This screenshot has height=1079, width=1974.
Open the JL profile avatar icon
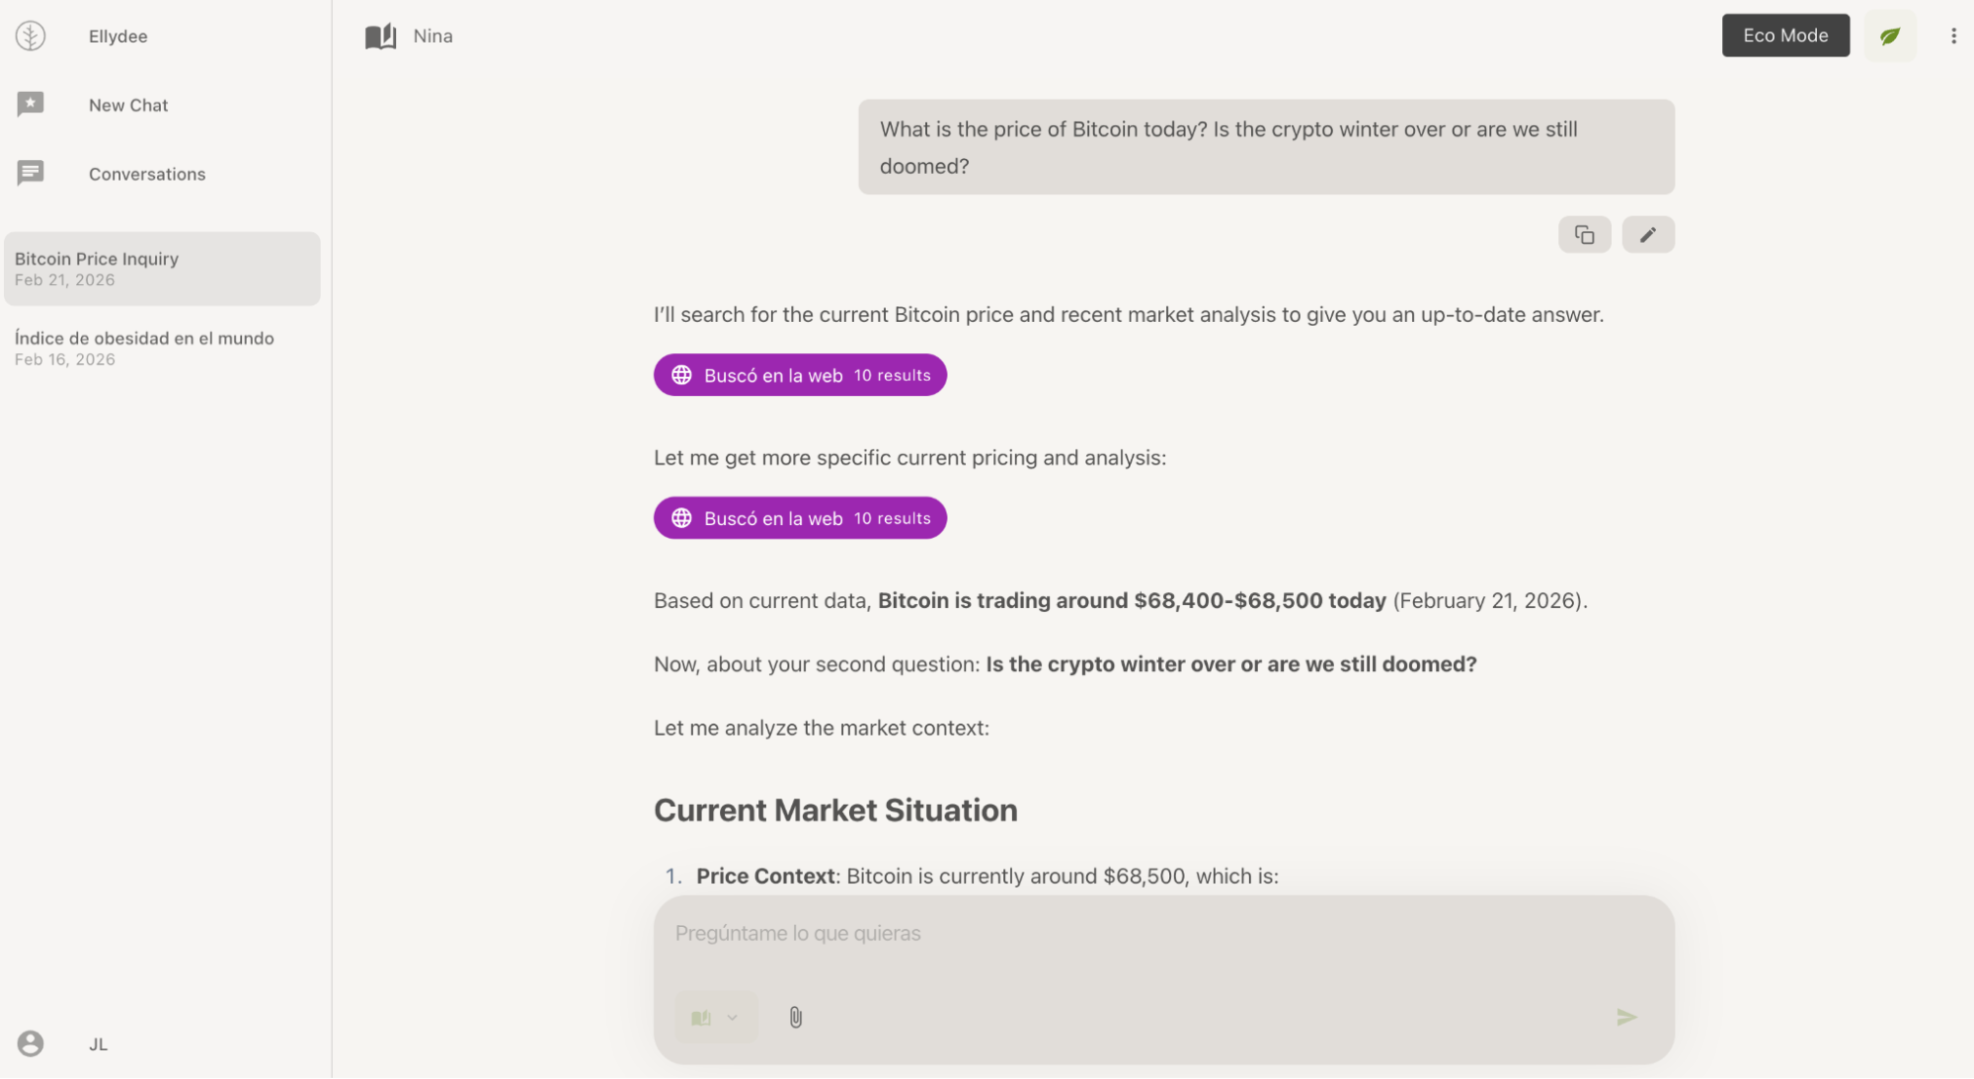click(x=31, y=1043)
